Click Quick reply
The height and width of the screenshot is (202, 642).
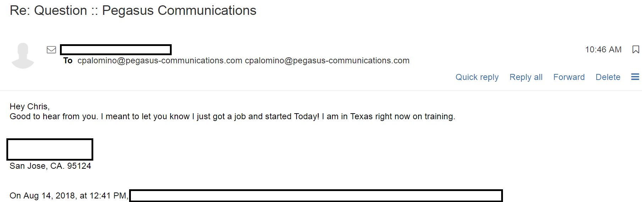pyautogui.click(x=477, y=77)
